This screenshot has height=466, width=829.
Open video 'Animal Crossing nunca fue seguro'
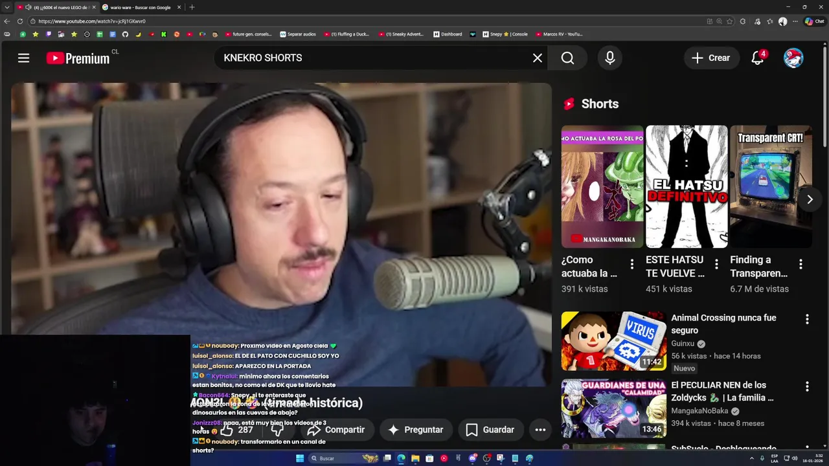[x=723, y=324]
